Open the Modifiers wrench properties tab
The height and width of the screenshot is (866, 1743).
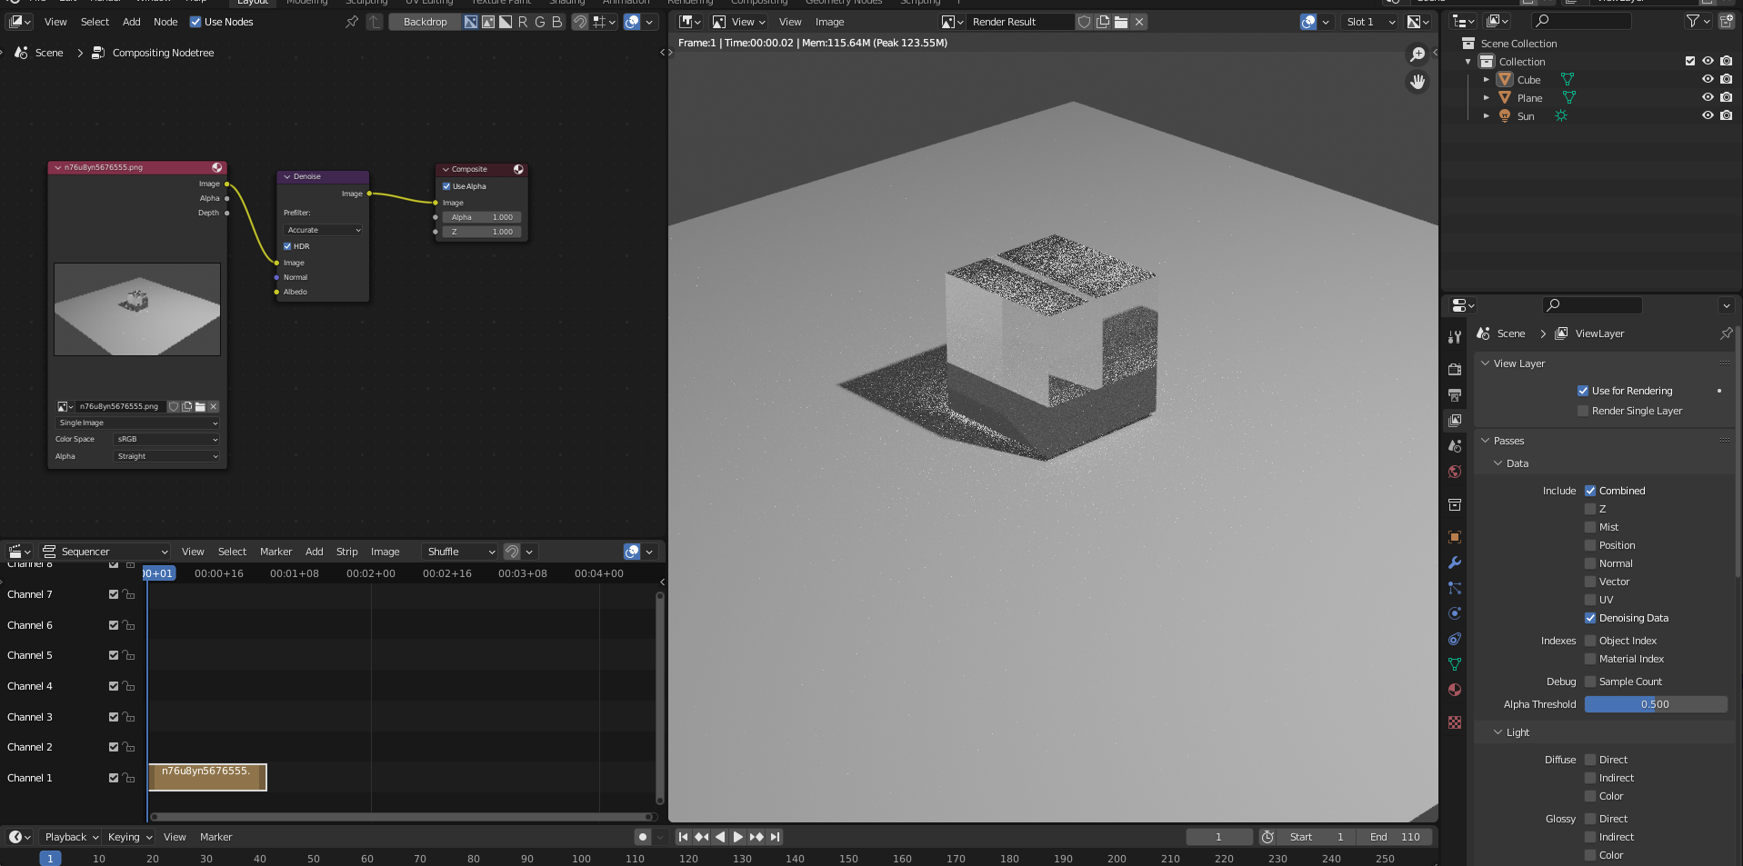(x=1455, y=562)
